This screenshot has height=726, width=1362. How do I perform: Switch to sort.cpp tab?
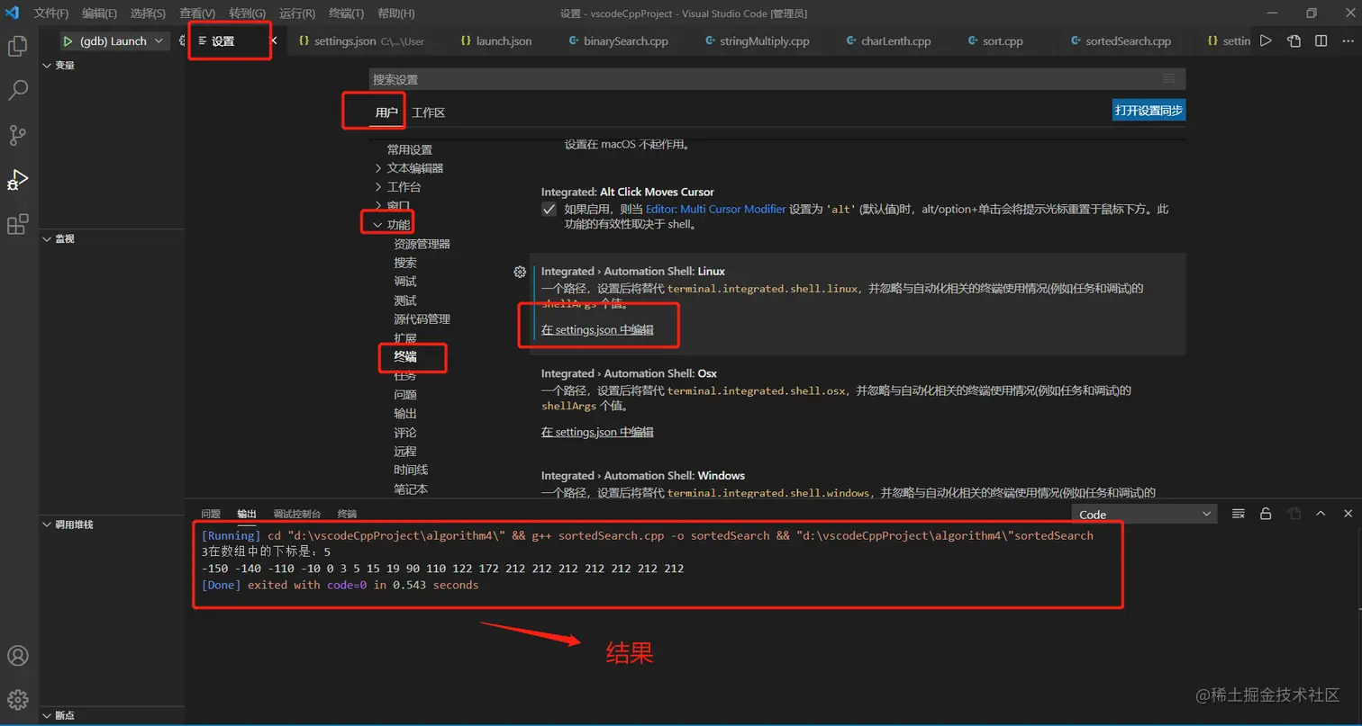click(x=1002, y=41)
